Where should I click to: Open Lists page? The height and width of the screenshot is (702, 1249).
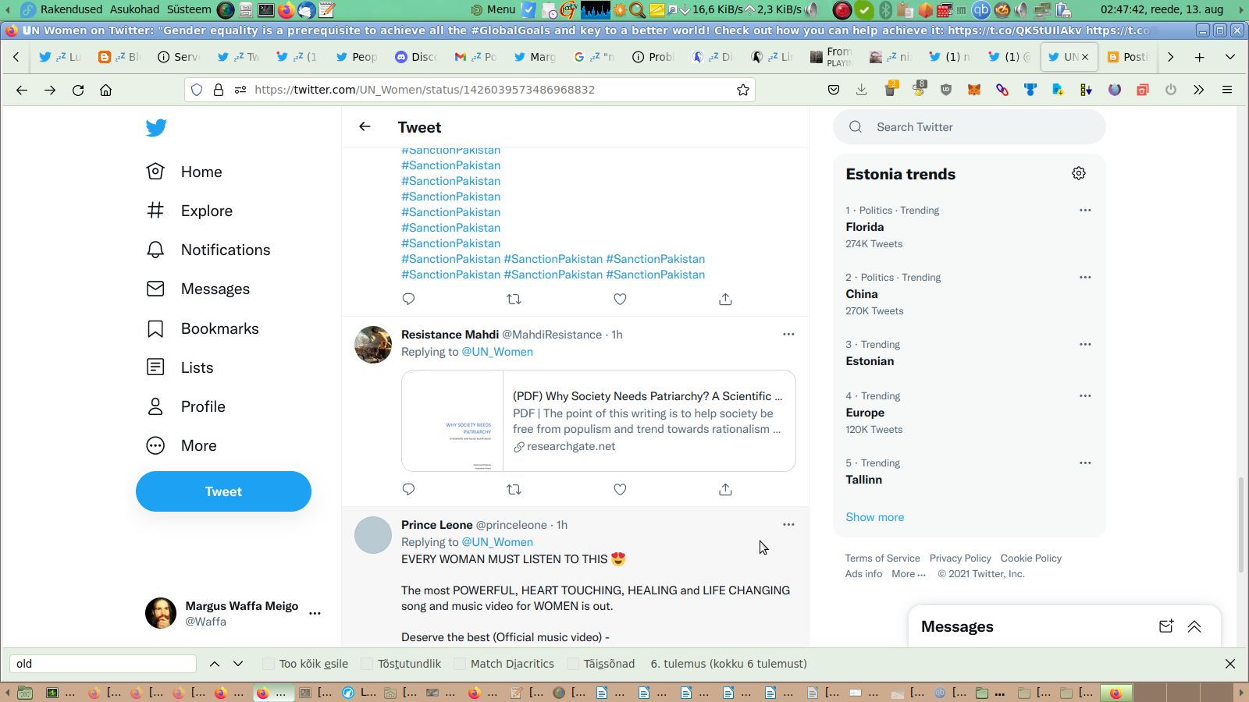(180, 367)
